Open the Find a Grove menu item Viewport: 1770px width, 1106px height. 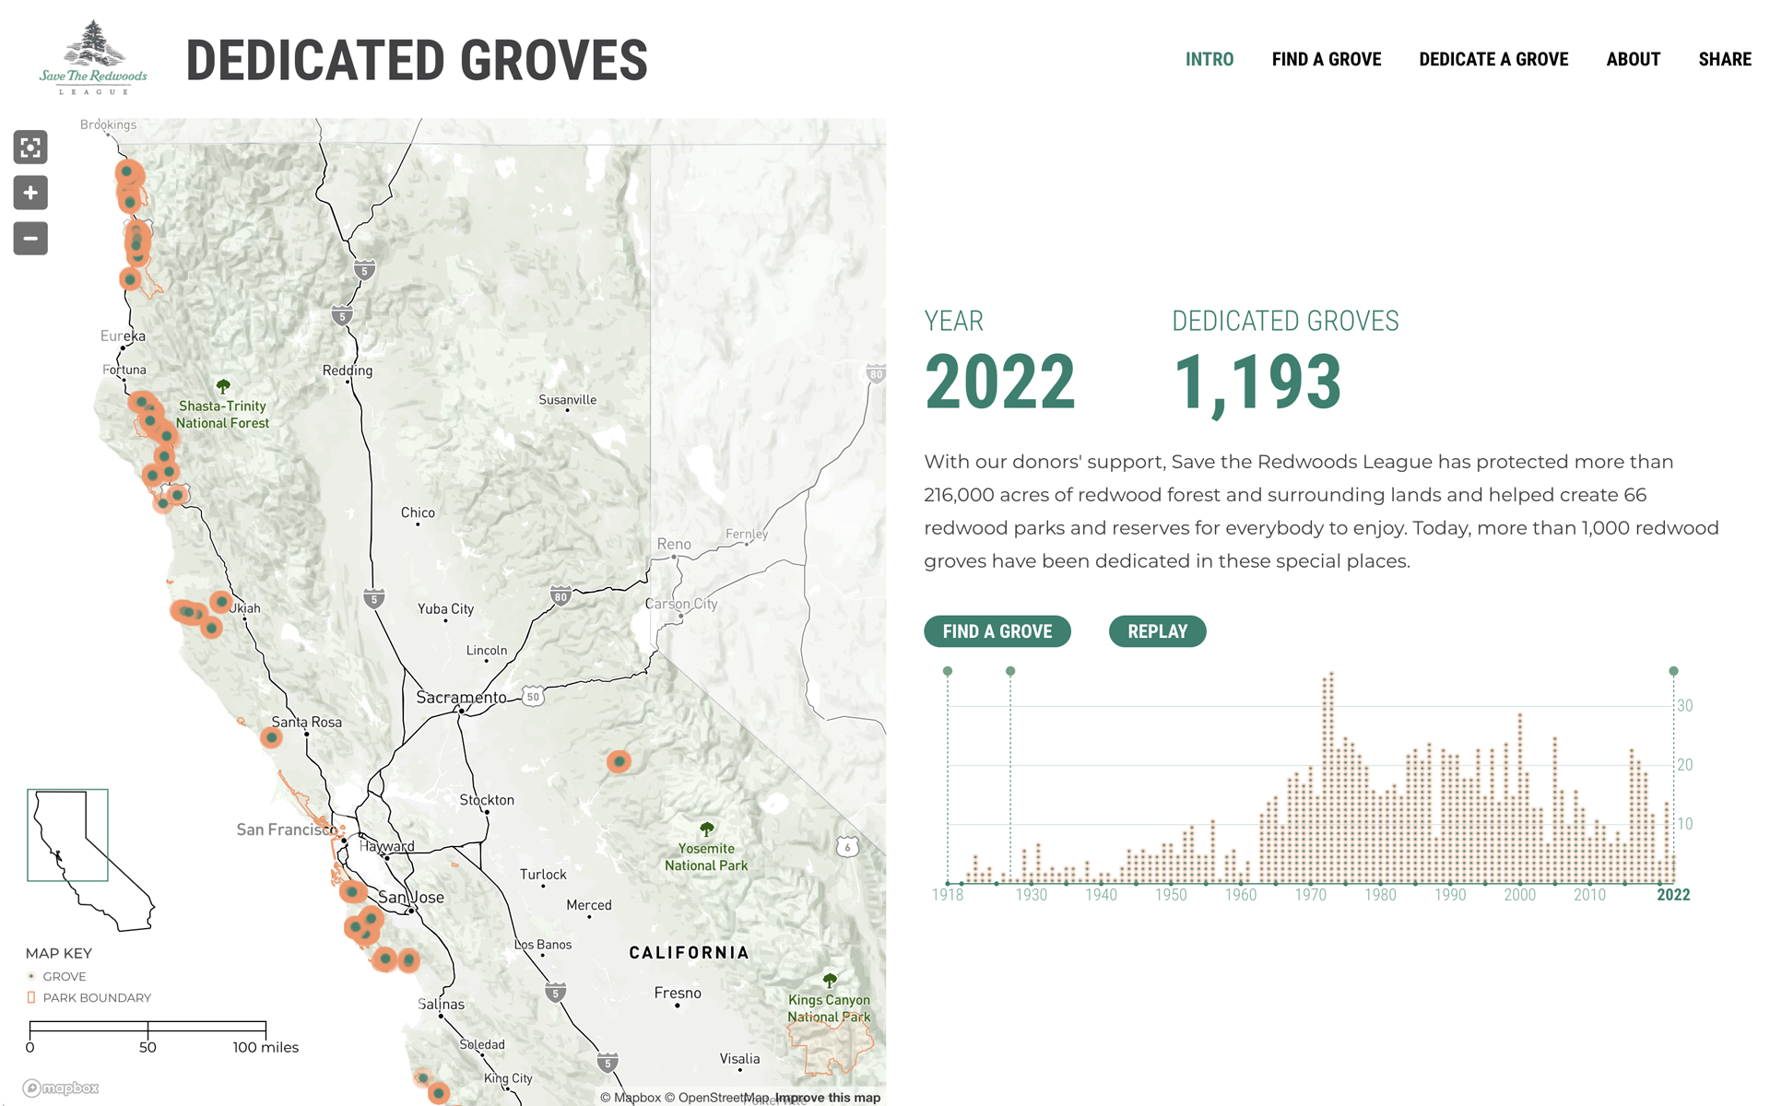(x=1327, y=59)
